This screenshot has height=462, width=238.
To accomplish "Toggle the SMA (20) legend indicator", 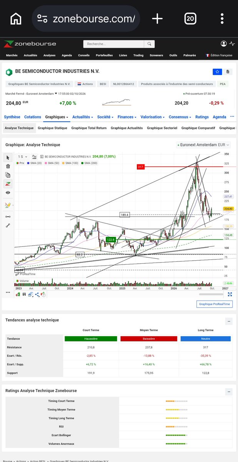I will 34,163.
